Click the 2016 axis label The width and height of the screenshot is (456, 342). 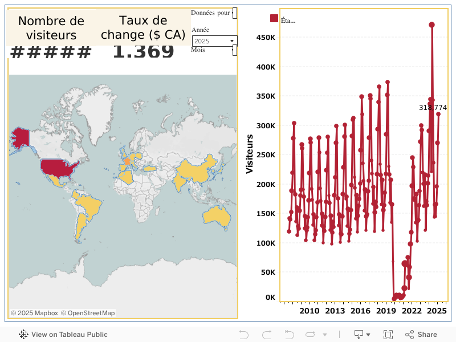361,311
